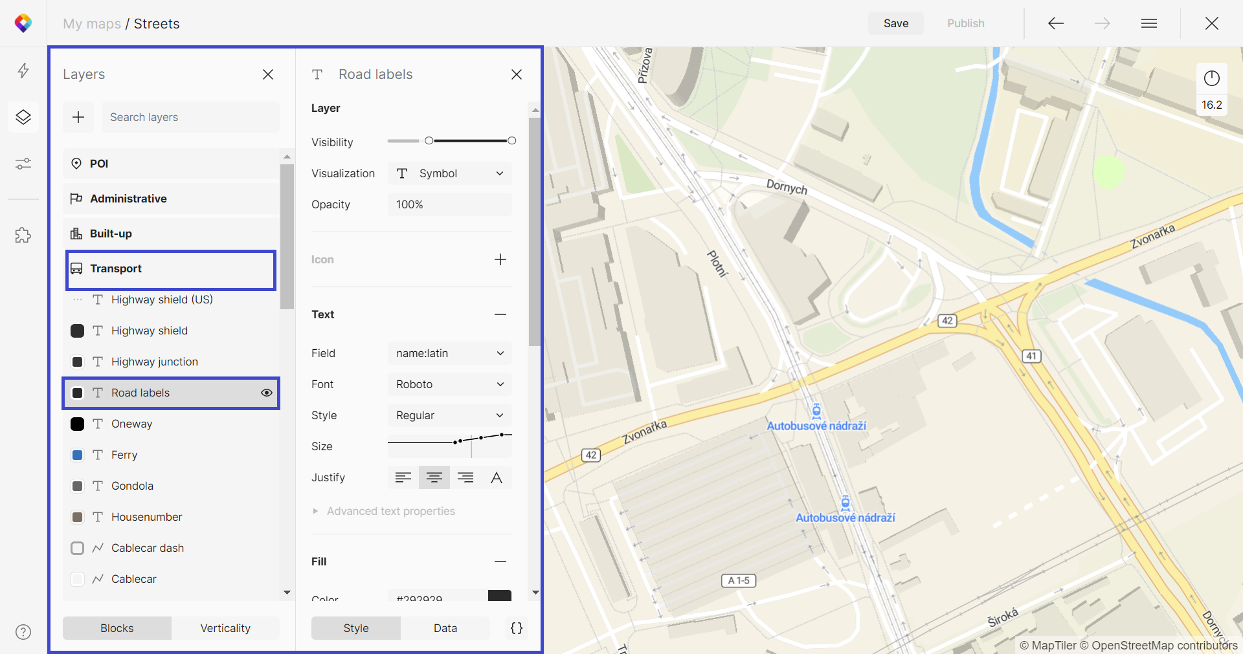The image size is (1243, 654).
Task: Open the puzzle piece extensions icon
Action: click(23, 235)
